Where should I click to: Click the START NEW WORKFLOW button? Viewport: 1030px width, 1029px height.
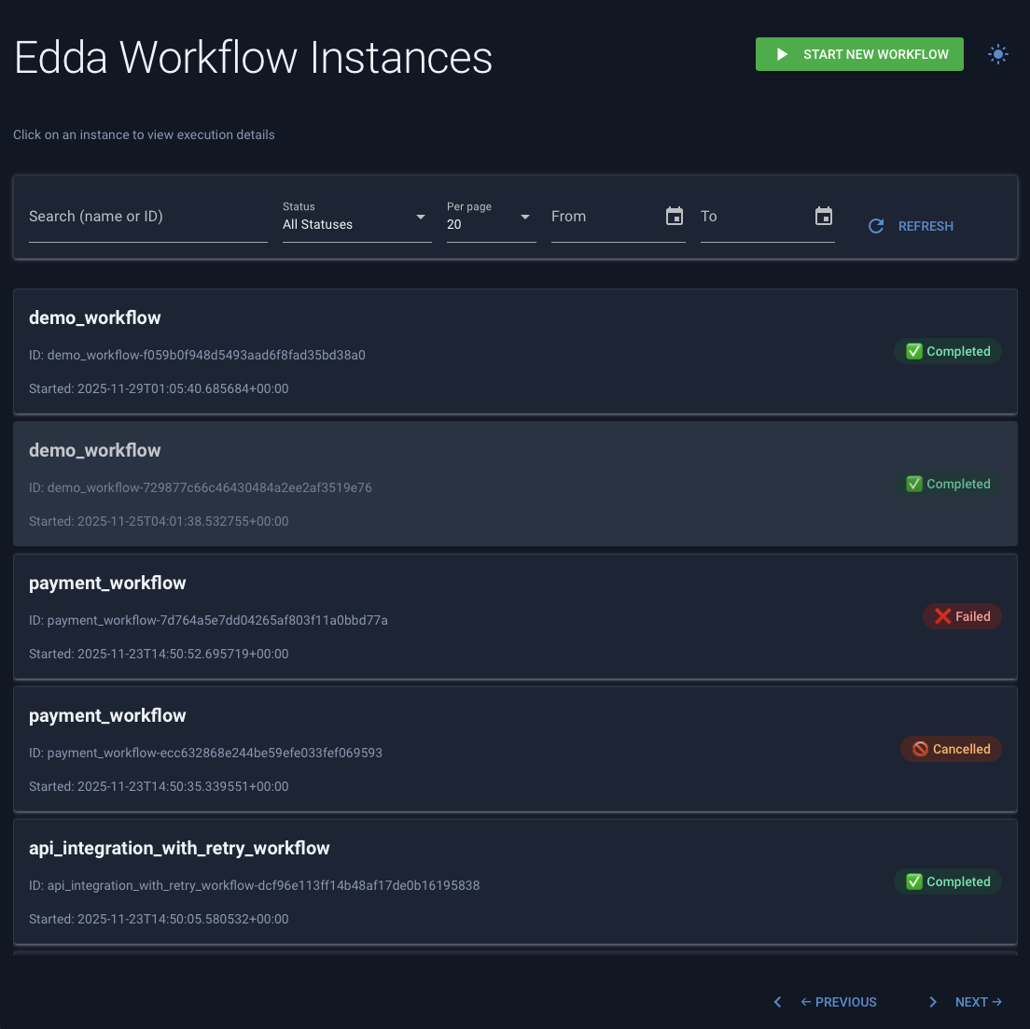point(859,54)
